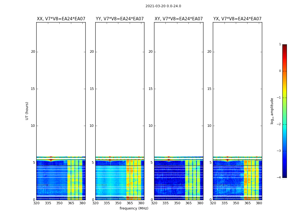Click the YX, V7*V8=EA24*EA07 panel title

click(x=237, y=19)
